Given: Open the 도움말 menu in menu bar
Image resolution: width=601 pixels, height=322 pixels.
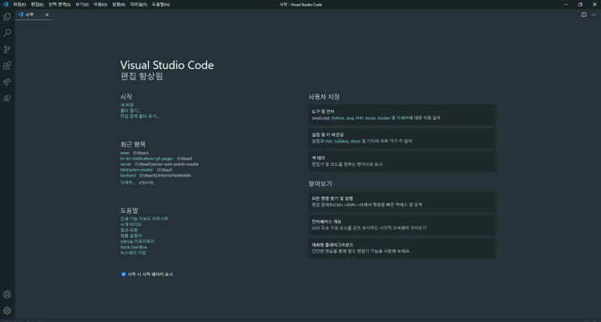Looking at the screenshot, I should pos(161,5).
